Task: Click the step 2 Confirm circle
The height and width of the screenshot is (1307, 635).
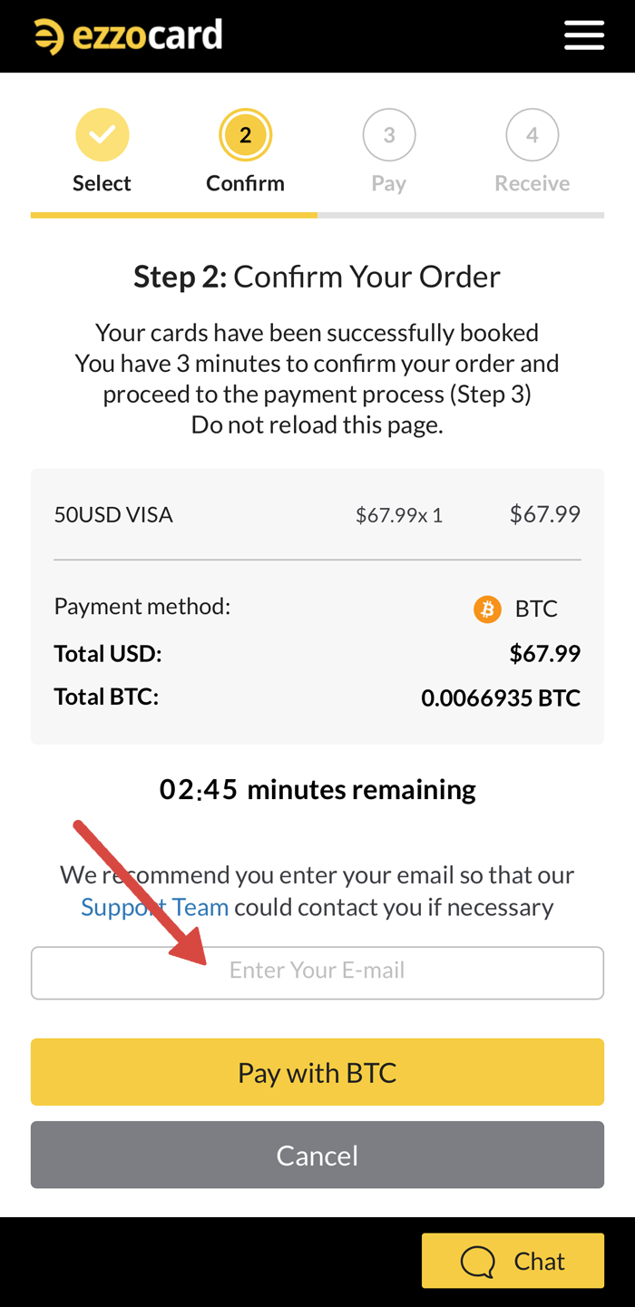Action: tap(245, 135)
